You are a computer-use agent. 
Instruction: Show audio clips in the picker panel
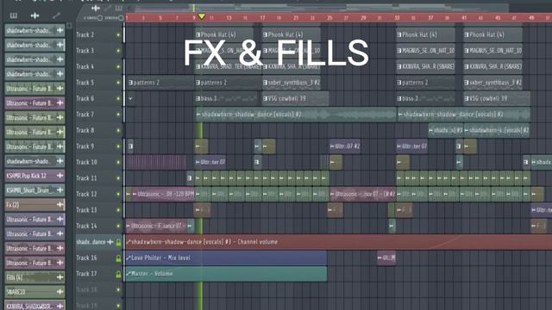click(34, 15)
